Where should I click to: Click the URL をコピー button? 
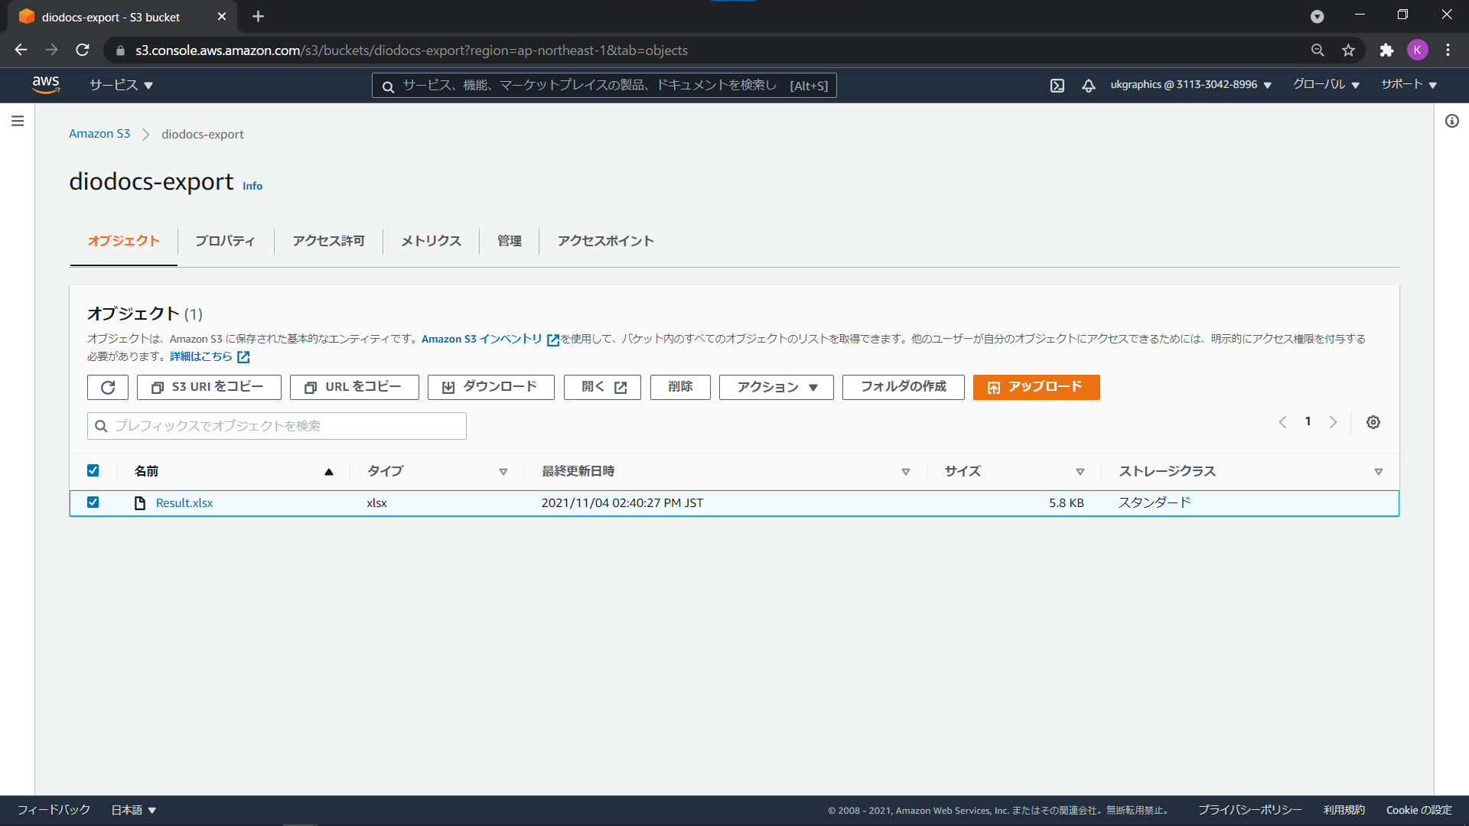coord(354,387)
